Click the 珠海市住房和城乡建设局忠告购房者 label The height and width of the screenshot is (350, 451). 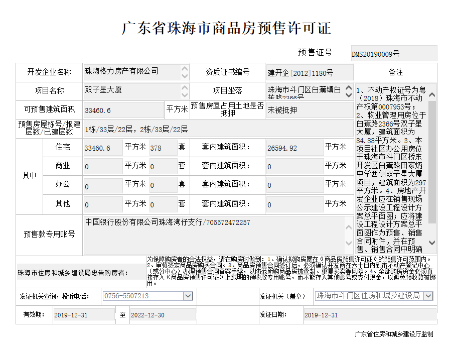click(73, 273)
